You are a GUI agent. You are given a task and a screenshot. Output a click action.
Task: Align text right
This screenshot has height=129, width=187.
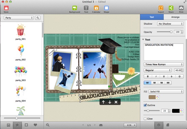[161, 83]
